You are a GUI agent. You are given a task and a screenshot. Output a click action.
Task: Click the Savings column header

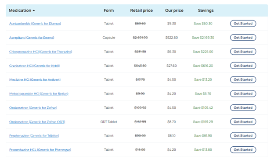(205, 10)
